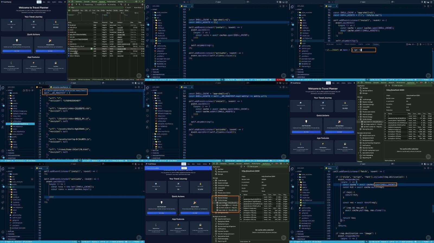Open search via Network toolbar magnifier icon
The width and height of the screenshot is (434, 243).
click(x=79, y=5)
